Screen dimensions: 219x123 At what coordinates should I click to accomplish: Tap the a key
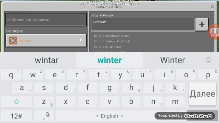click(x=22, y=88)
